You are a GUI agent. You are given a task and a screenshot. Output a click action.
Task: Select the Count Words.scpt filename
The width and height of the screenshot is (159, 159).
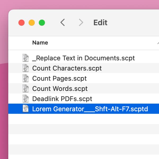(60, 89)
